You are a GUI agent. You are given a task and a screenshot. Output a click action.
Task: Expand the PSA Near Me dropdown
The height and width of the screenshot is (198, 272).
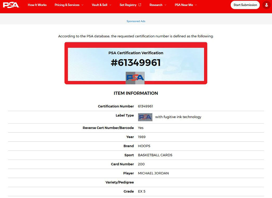tap(186, 5)
